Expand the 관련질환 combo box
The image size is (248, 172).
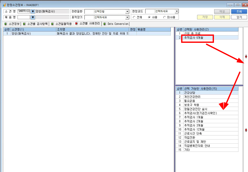click(x=127, y=11)
